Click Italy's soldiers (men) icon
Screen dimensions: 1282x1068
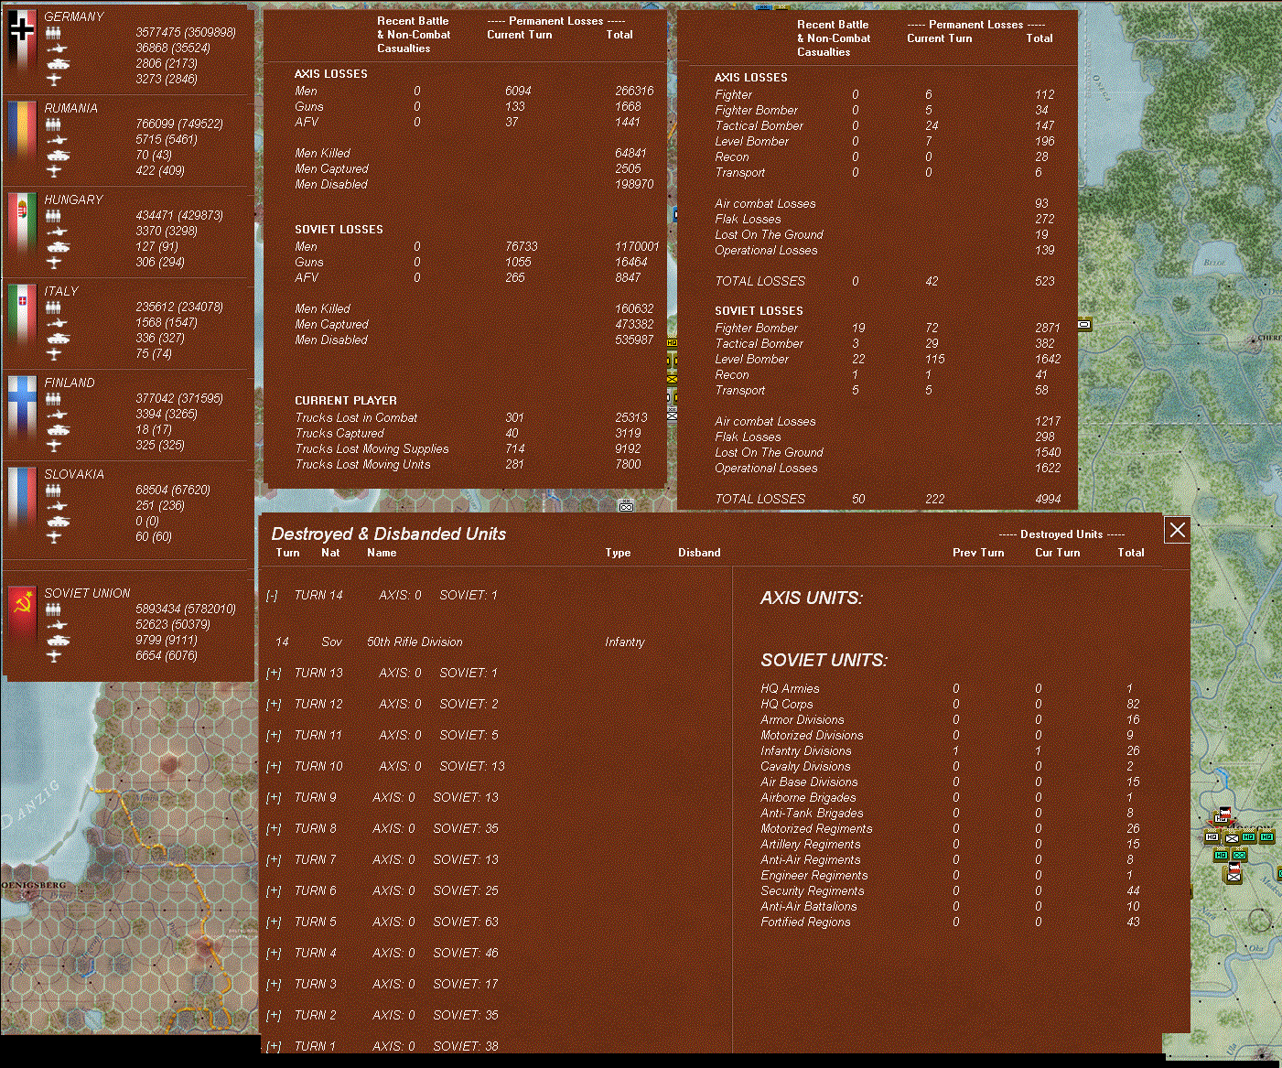pyautogui.click(x=54, y=307)
